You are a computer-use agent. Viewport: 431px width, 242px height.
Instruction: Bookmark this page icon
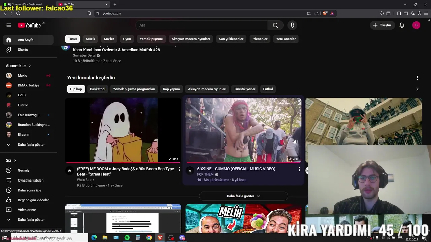(x=89, y=13)
